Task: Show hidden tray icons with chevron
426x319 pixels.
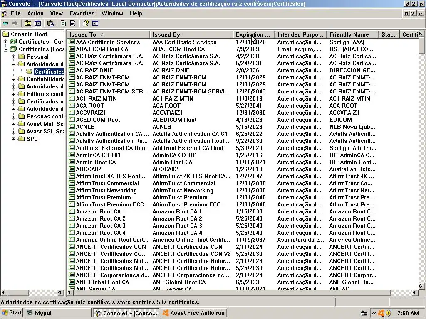Action: click(x=374, y=313)
